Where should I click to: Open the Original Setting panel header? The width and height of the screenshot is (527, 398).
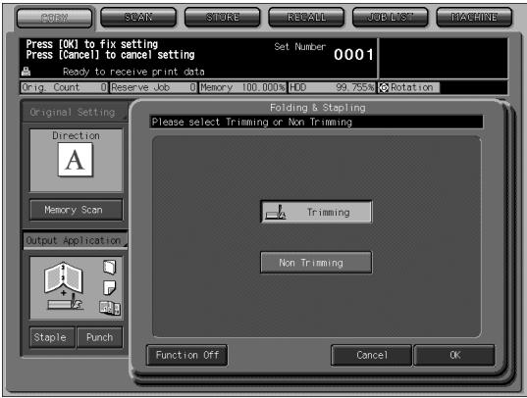click(x=75, y=112)
